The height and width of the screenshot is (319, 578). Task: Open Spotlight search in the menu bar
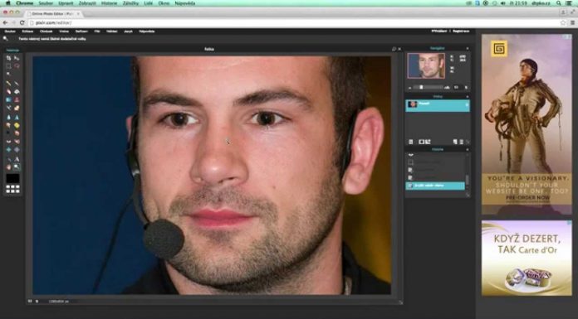[559, 3]
